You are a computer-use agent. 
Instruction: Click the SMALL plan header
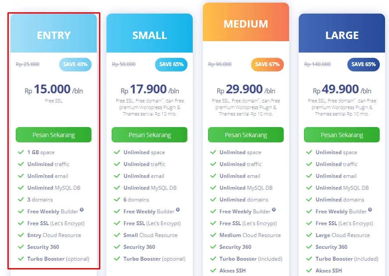(149, 33)
